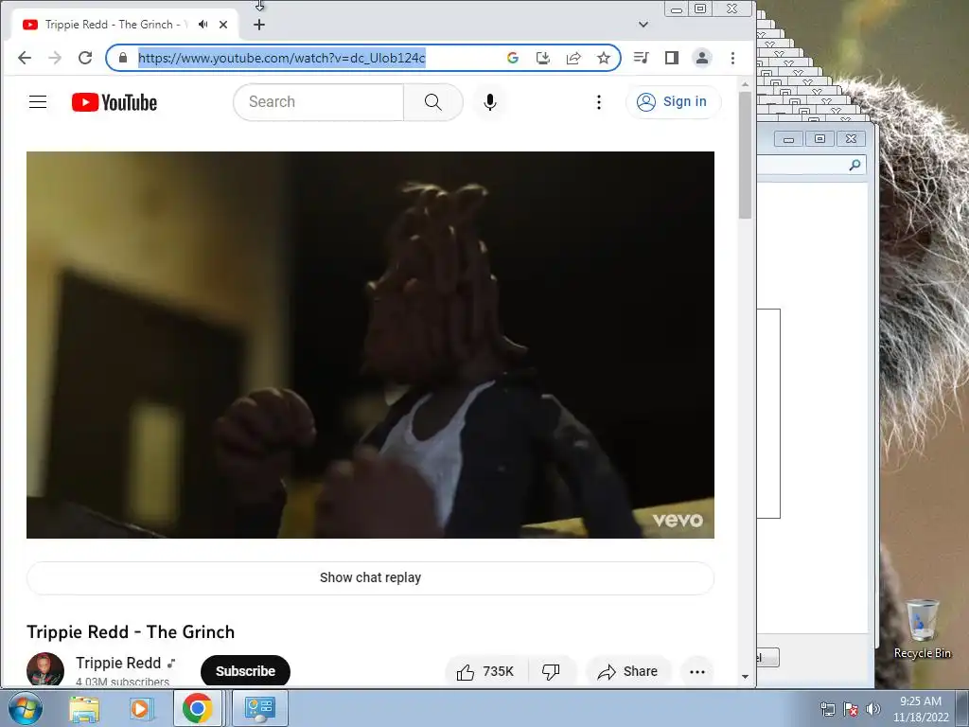
Task: Like the video with 735K thumbs up
Action: click(x=486, y=671)
